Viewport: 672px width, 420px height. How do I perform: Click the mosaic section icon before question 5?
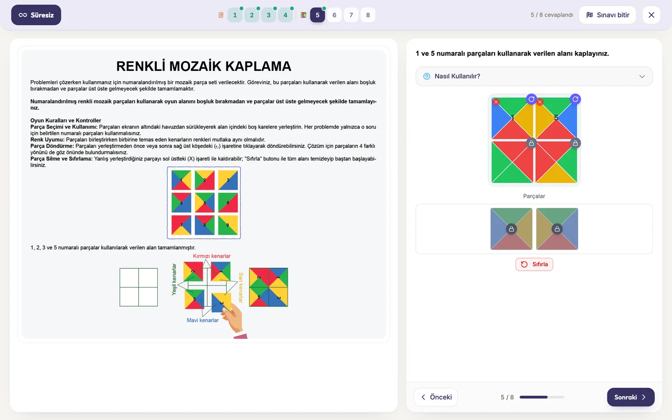point(303,15)
